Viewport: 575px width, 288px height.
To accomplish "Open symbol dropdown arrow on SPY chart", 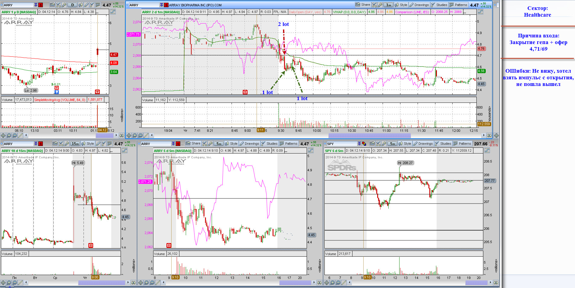I will tap(359, 144).
